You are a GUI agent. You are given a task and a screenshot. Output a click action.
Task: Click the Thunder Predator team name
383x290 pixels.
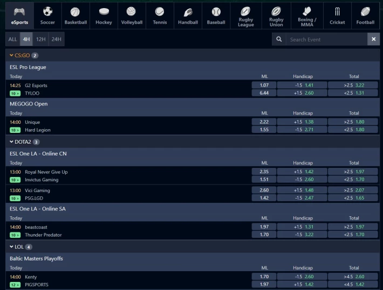tap(43, 235)
